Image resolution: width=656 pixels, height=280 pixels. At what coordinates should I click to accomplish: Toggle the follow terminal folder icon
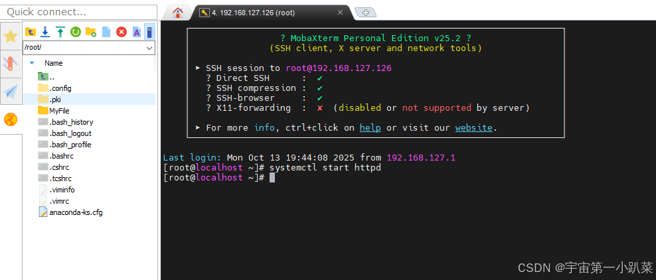pyautogui.click(x=150, y=31)
